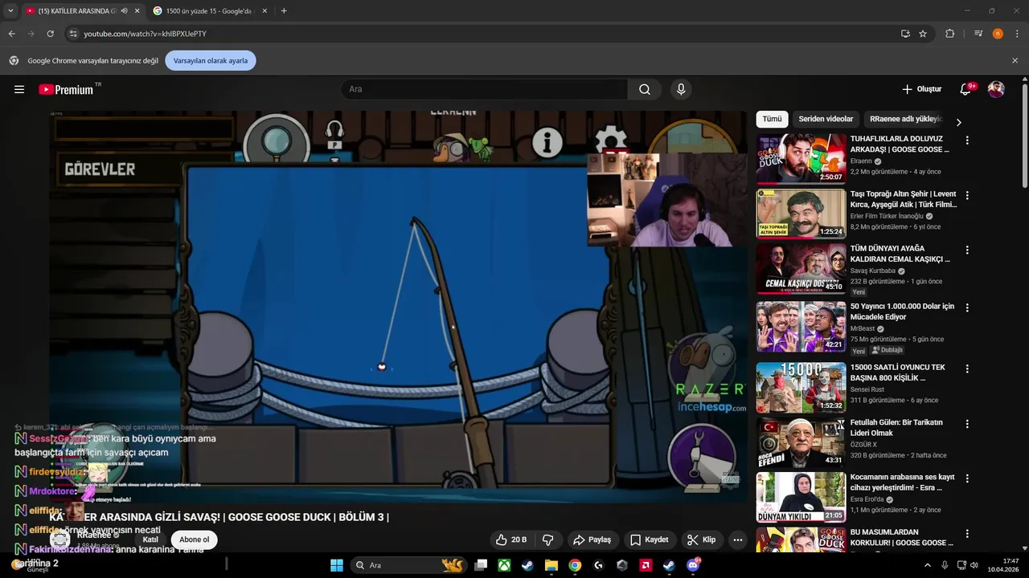Bookmark this page with star icon
Screen dimensions: 1029x578
pyautogui.click(x=923, y=34)
